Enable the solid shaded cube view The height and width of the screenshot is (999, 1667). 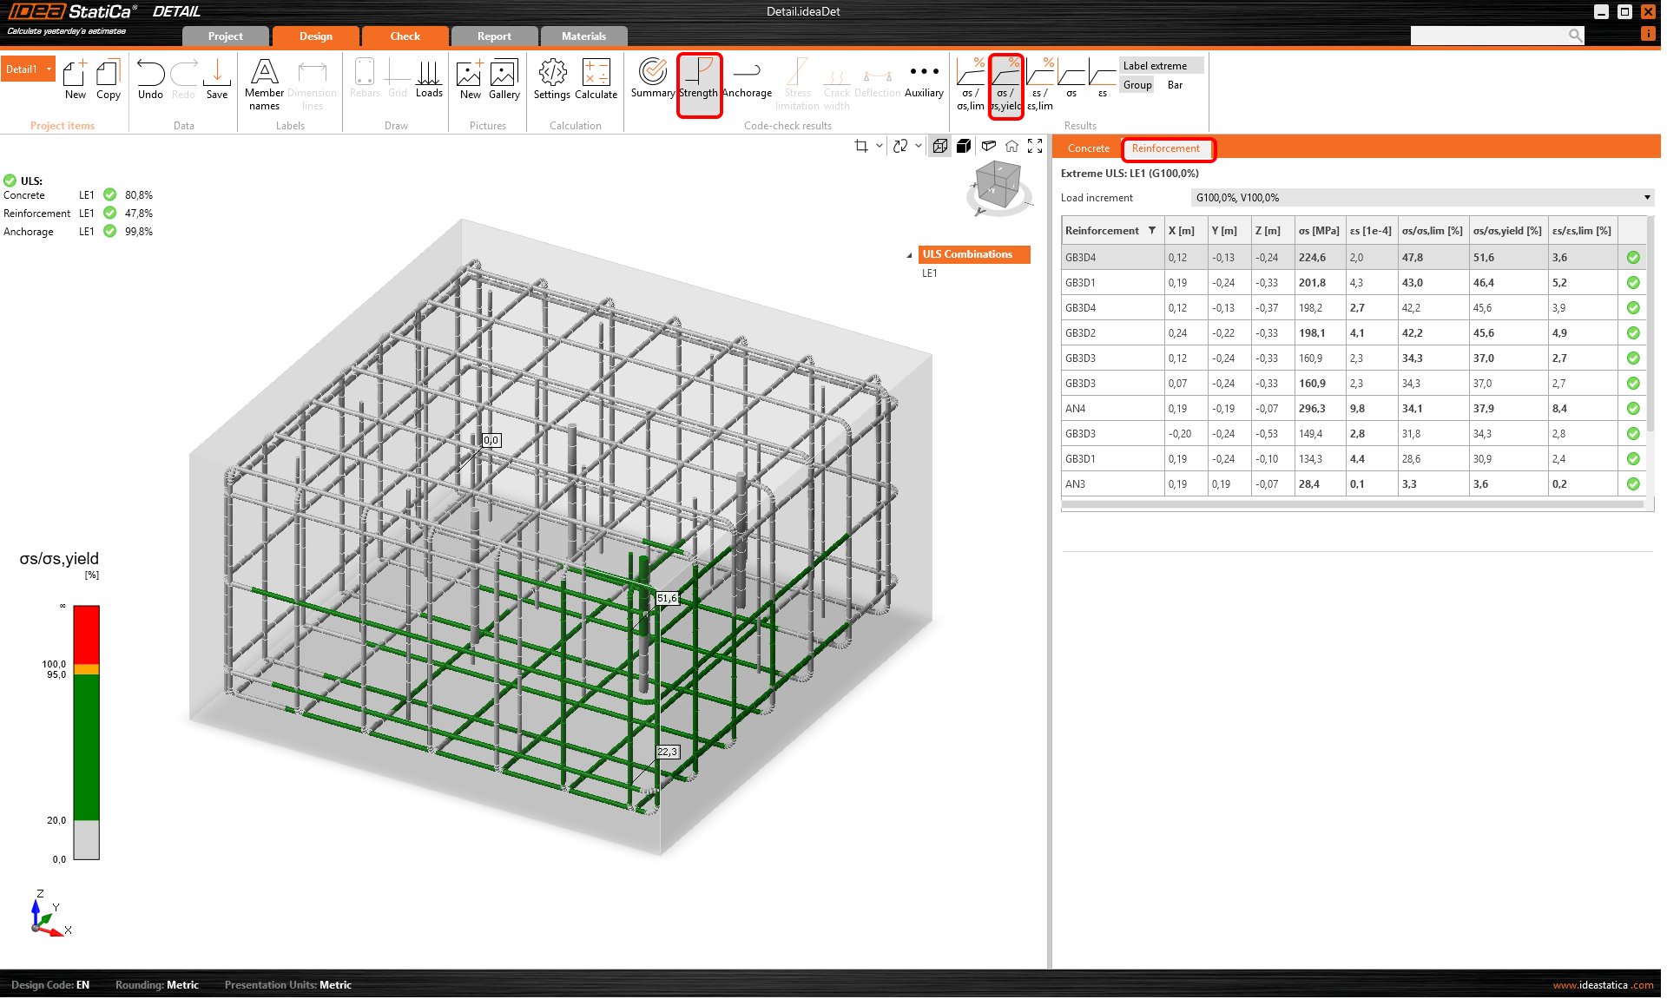[x=964, y=146]
